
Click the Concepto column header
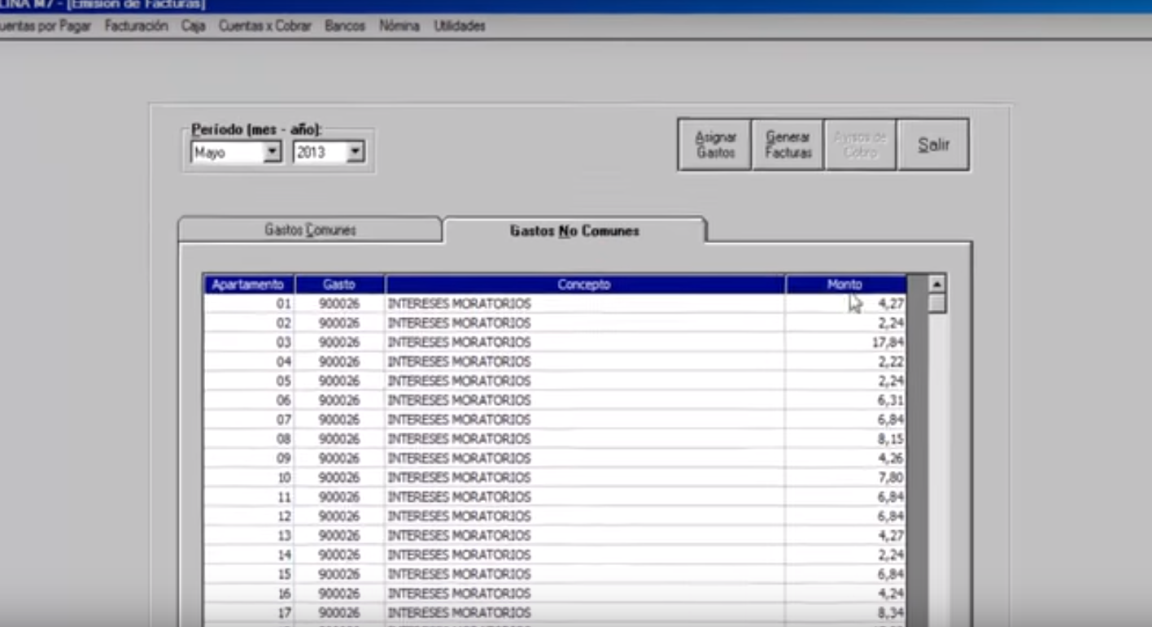[584, 285]
